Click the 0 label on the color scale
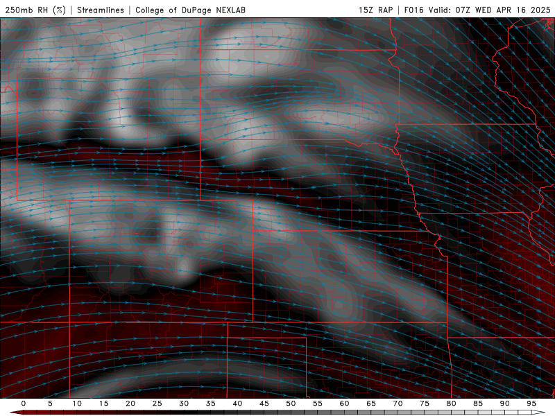 coord(24,404)
